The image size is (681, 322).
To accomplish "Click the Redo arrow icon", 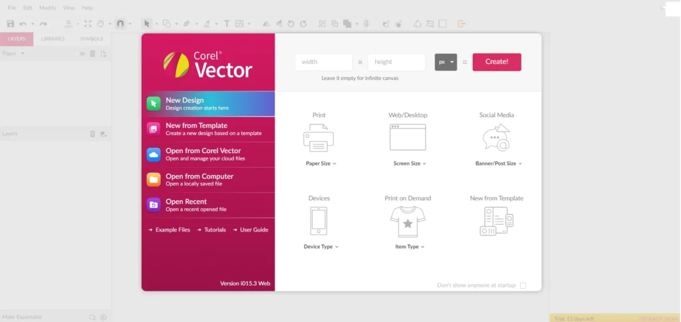I will 43,24.
